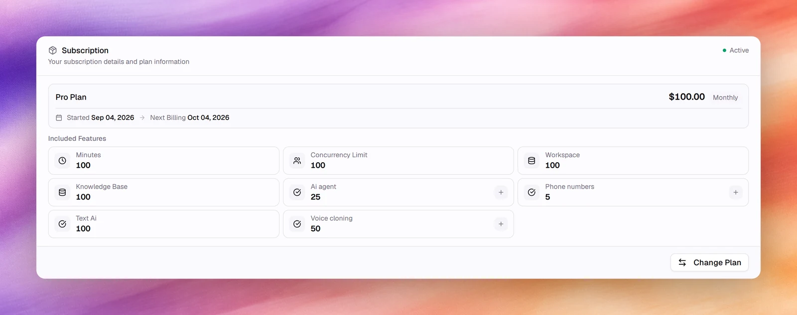797x315 pixels.
Task: Click the Sep 04, 2026 start date
Action: (x=113, y=117)
